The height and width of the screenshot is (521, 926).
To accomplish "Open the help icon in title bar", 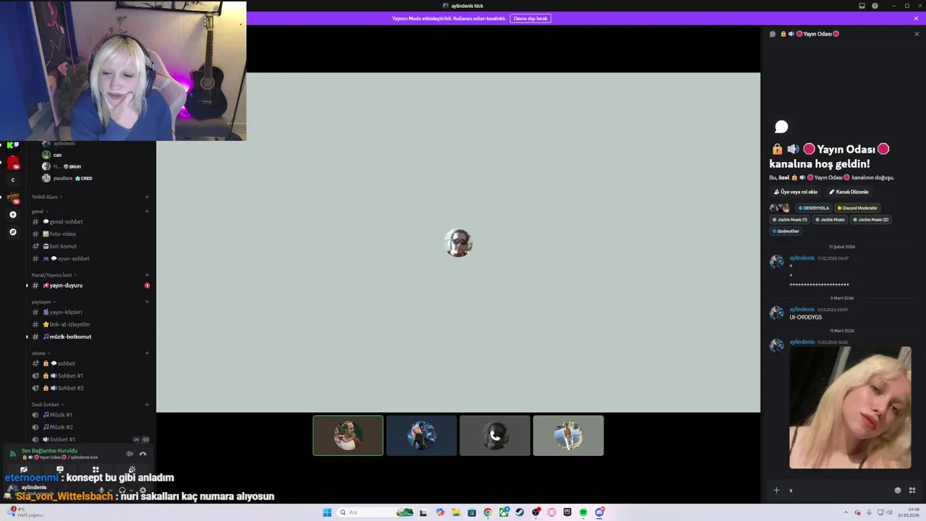I will pos(875,6).
